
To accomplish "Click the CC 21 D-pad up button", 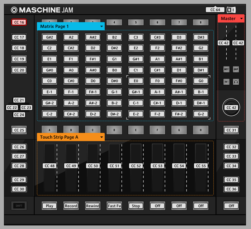I will pyautogui.click(x=19, y=100).
